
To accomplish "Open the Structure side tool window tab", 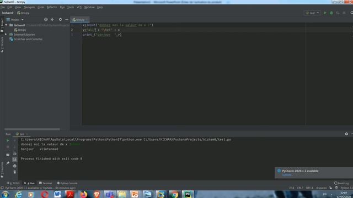I will pos(2,45).
